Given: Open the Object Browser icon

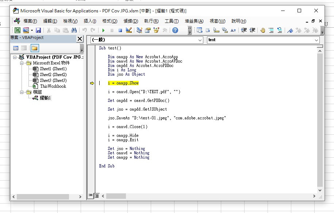Looking at the screenshot, I should coord(156,30).
